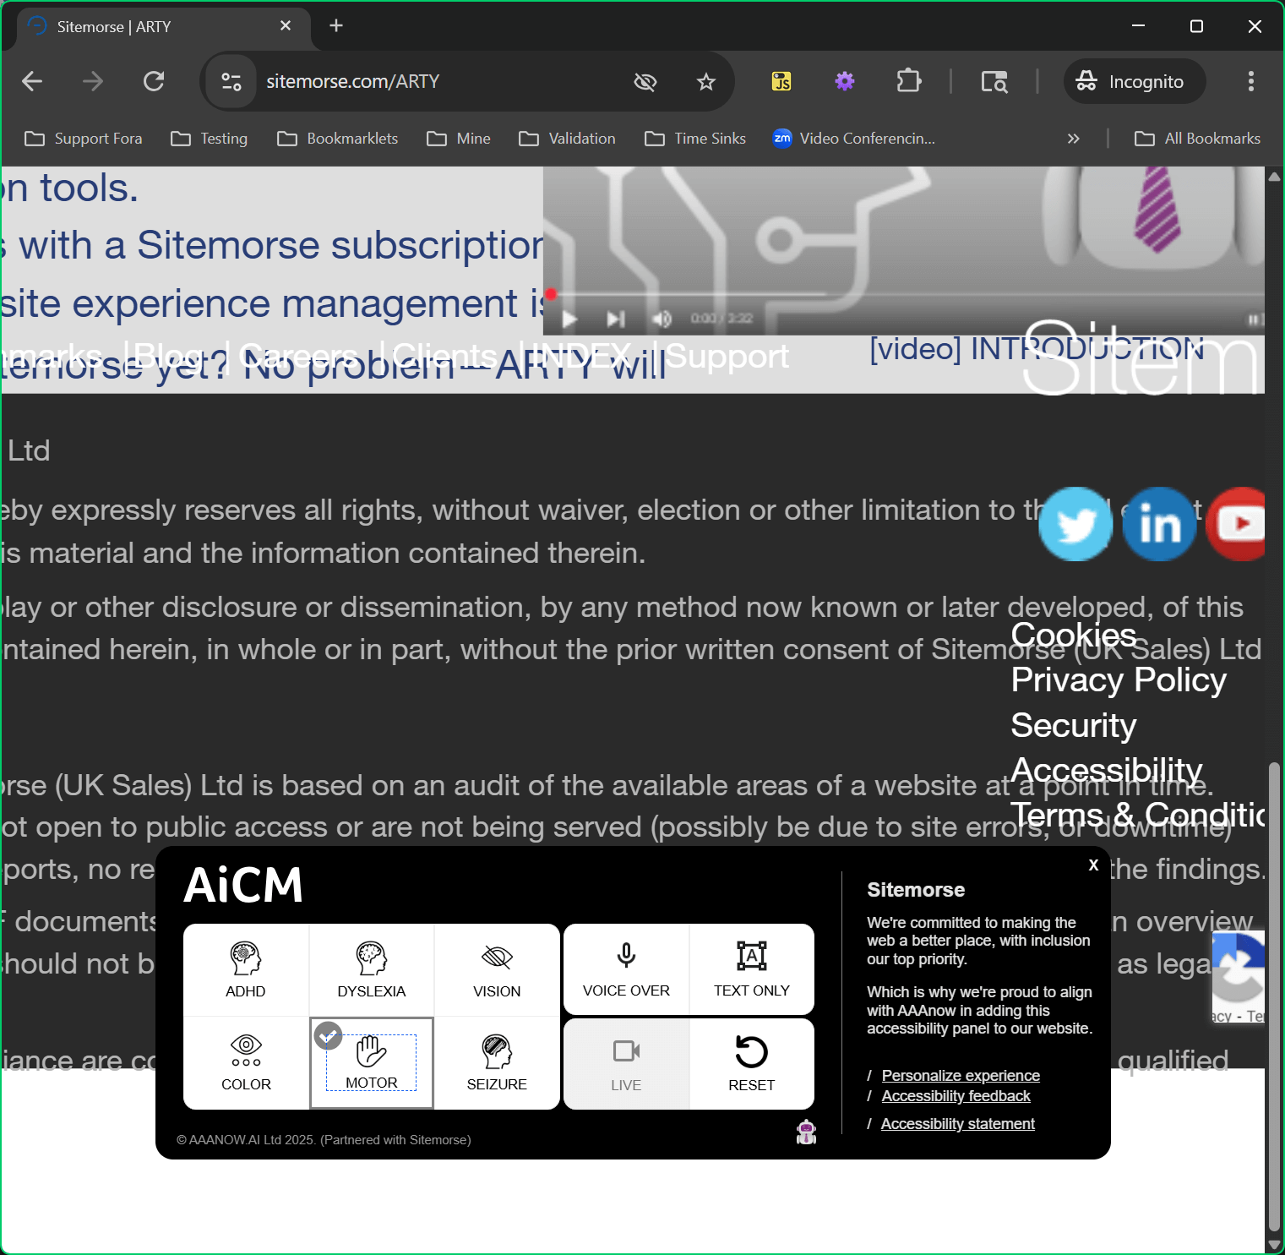
Task: Open the All Bookmarks folder
Action: click(1198, 139)
